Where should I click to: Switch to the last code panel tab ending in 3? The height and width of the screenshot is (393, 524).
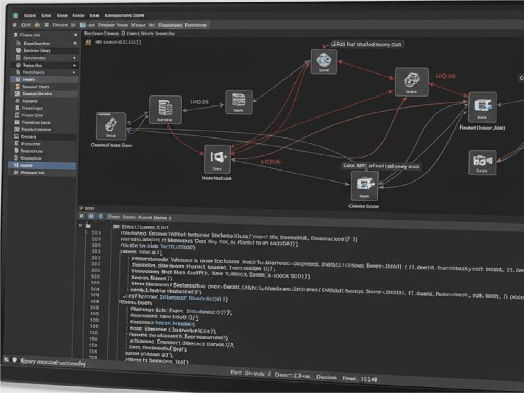(x=162, y=218)
